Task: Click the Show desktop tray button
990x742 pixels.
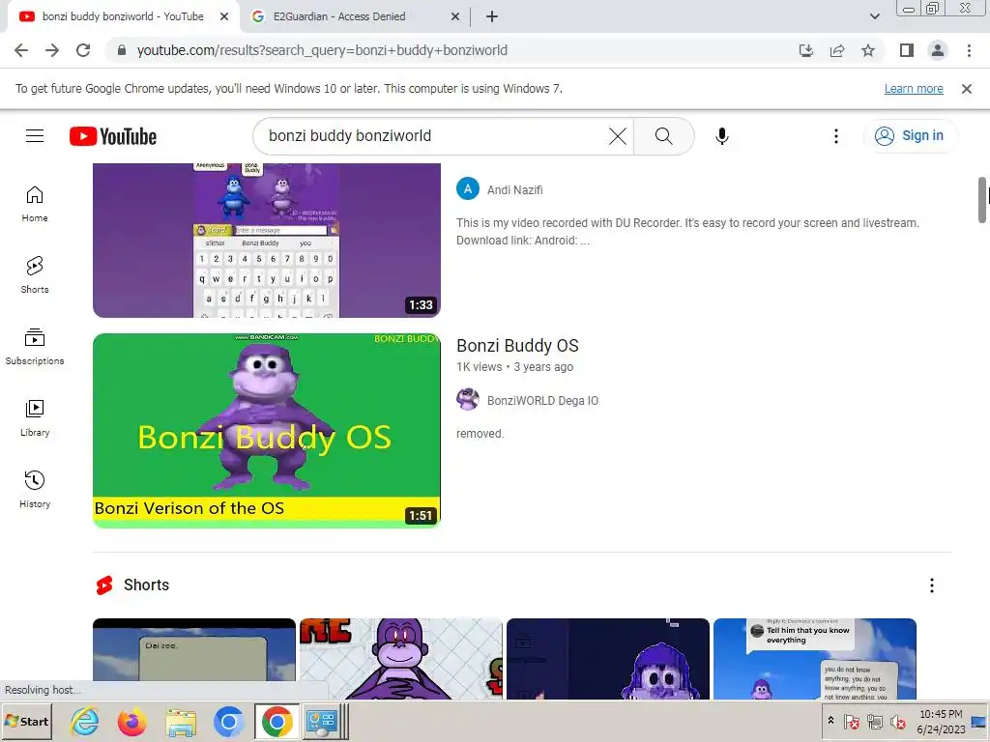Action: 978,721
